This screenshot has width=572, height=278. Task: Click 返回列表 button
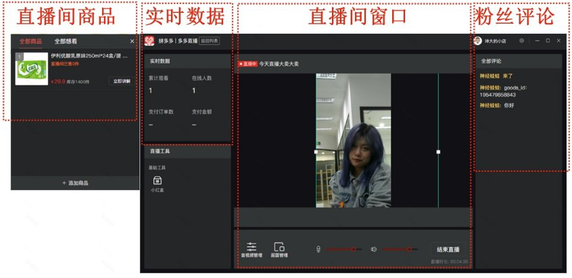point(210,41)
